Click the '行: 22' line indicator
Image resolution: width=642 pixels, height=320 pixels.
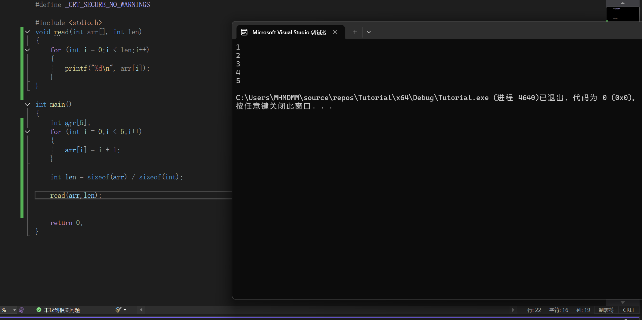(534, 310)
